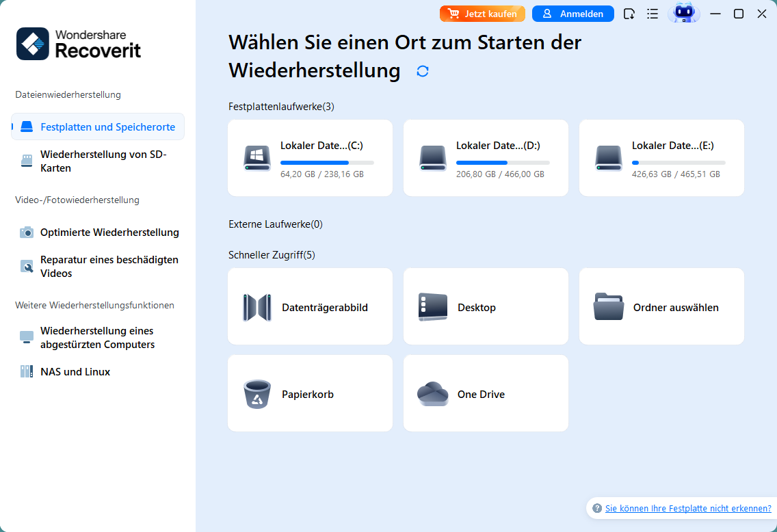Click the crashed computer monitor icon
777x532 pixels.
pos(26,337)
